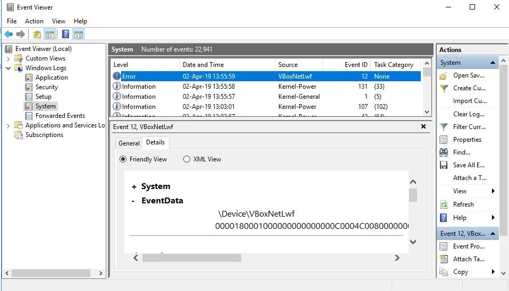This screenshot has width=509, height=291.
Task: Click the Back arrow toolbar icon
Action: pos(9,34)
